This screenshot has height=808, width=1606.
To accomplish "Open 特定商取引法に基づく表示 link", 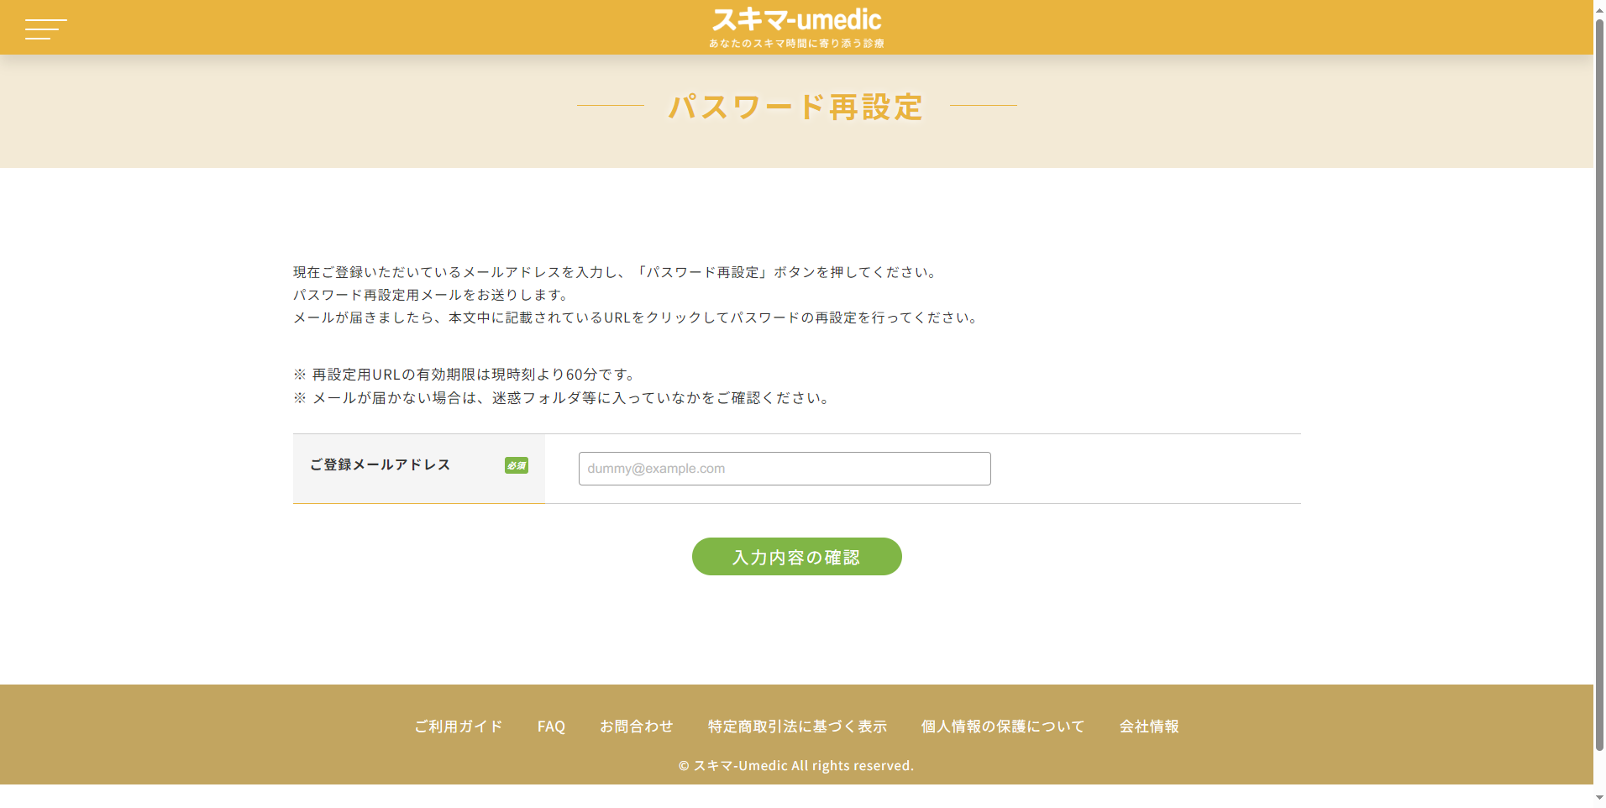I will coord(796,727).
